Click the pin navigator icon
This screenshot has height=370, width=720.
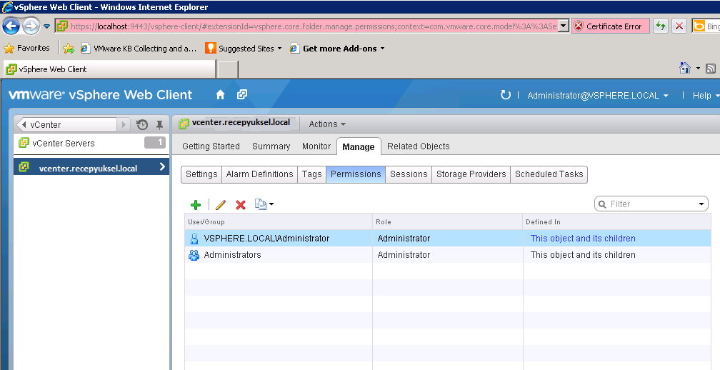tap(159, 124)
